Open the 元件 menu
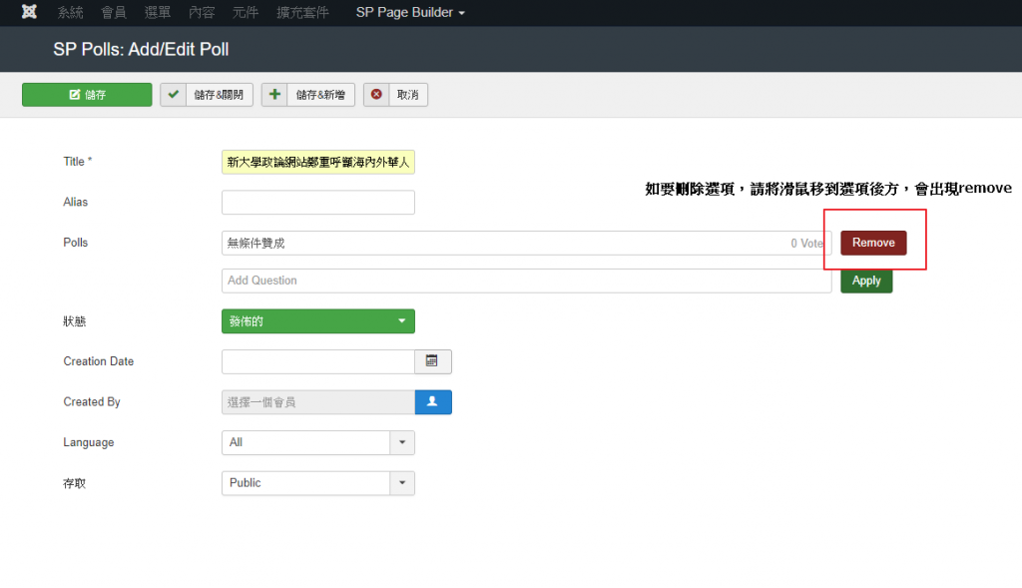 (245, 12)
